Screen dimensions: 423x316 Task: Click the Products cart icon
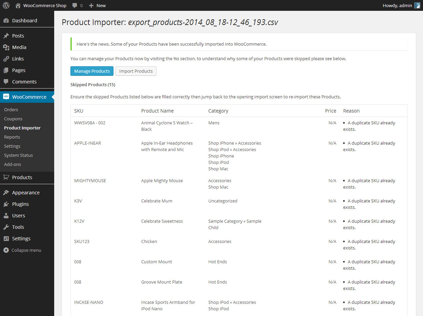(x=6, y=177)
